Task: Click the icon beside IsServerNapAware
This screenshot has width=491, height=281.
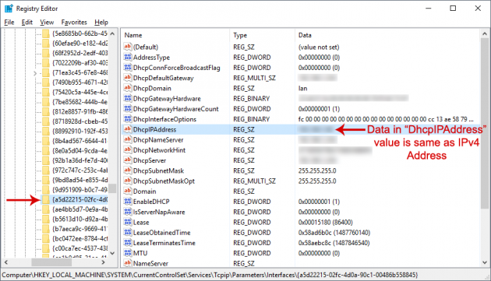Action: 128,212
